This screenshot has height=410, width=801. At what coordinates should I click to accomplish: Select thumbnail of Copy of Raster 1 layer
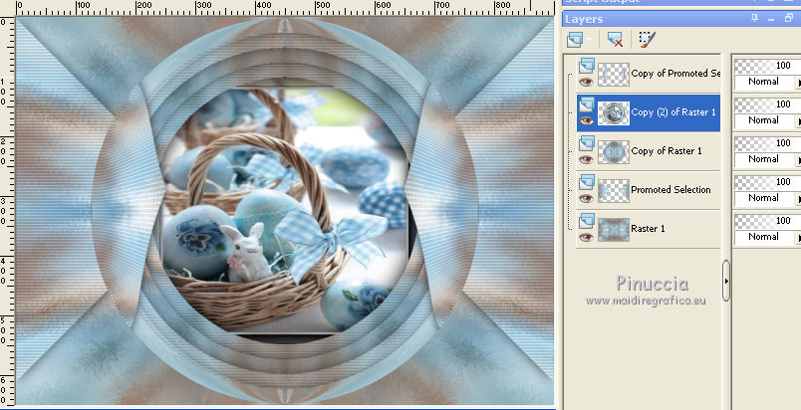[x=613, y=151]
